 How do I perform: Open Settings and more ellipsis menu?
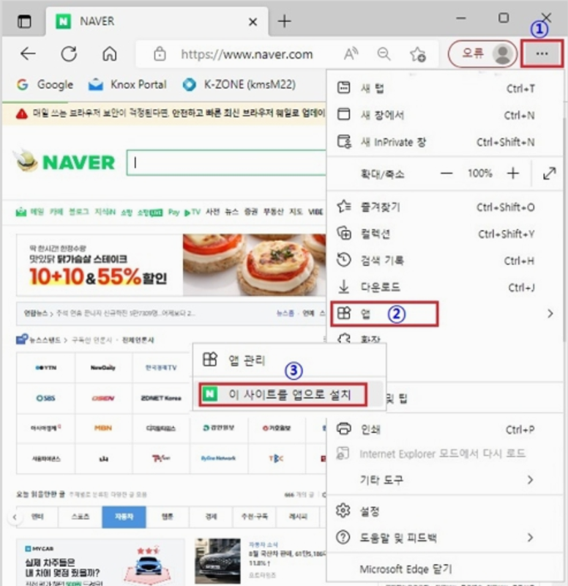pyautogui.click(x=542, y=53)
